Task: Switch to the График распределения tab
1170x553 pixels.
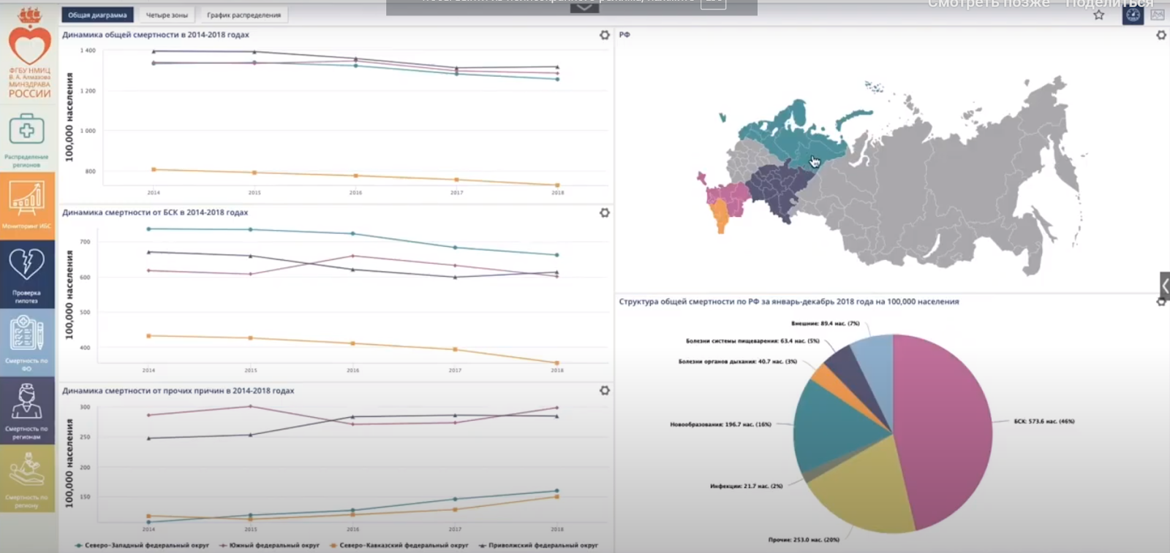Action: tap(244, 15)
